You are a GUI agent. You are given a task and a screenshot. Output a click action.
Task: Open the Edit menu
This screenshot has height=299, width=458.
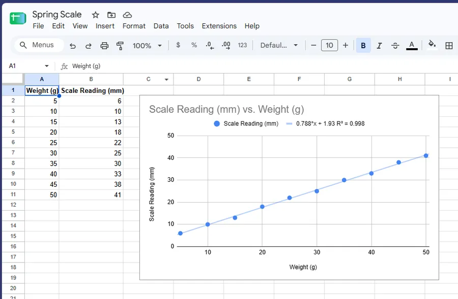pos(58,26)
